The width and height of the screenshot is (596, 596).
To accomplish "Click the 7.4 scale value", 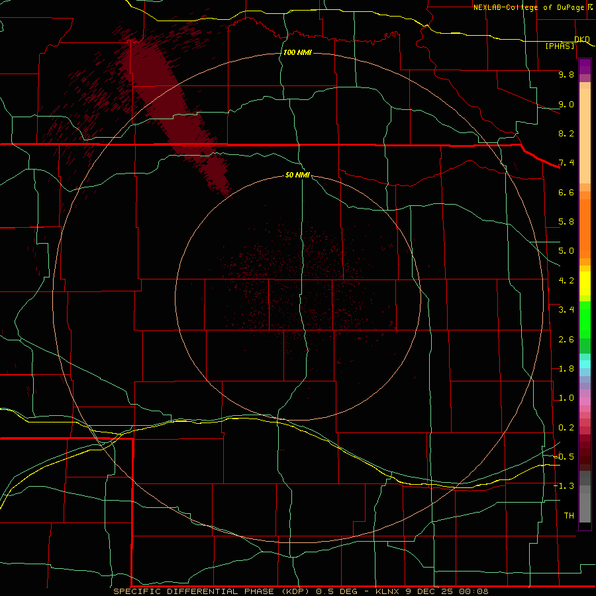I will (566, 163).
